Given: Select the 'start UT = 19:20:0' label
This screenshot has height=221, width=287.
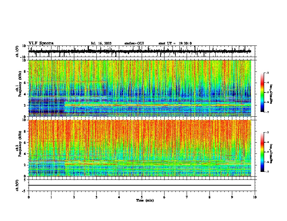Looking at the screenshot, I should pos(175,43).
